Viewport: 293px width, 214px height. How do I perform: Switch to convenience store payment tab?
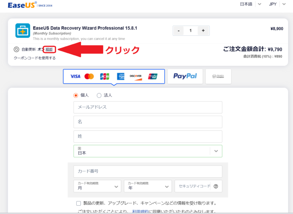[x=218, y=76]
